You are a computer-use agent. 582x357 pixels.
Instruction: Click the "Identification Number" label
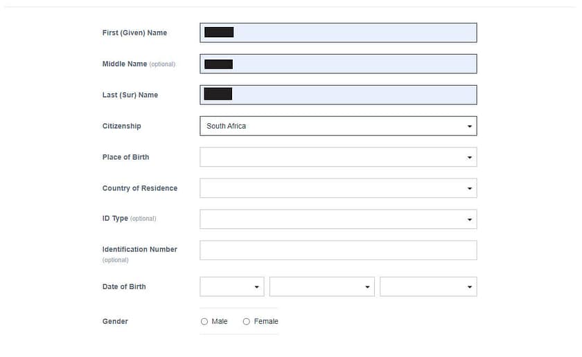coord(139,249)
